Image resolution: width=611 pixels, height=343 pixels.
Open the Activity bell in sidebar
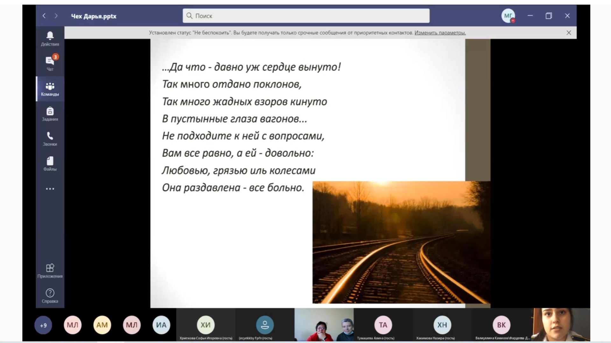point(50,38)
